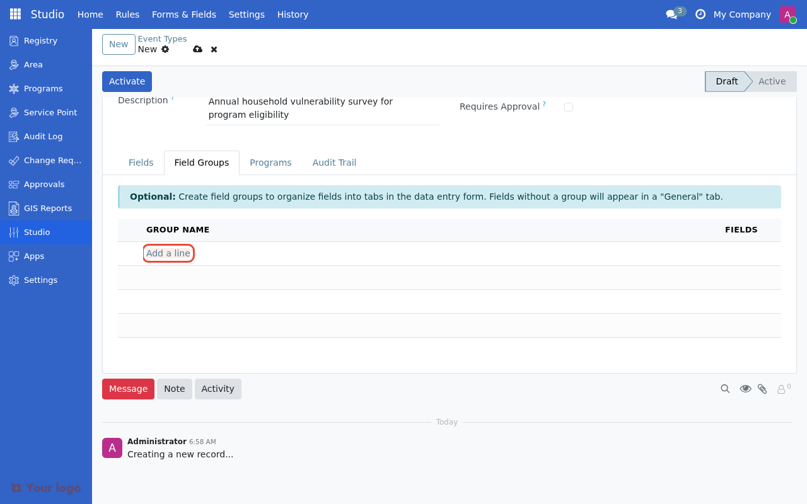Viewport: 807px width, 504px height.
Task: Open the Forms & Fields menu
Action: coord(184,14)
